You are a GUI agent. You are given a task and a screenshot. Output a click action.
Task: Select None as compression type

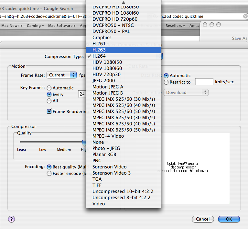coord(124,142)
